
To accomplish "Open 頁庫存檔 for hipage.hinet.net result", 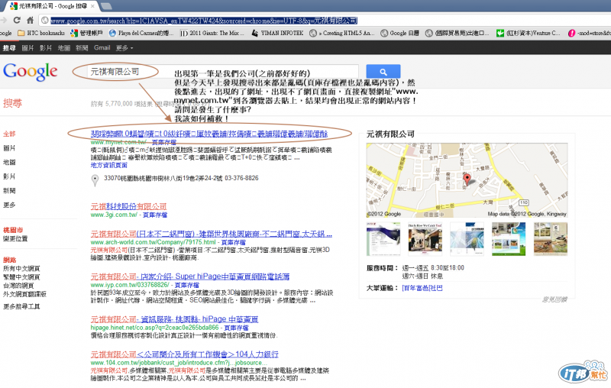I will click(x=236, y=328).
